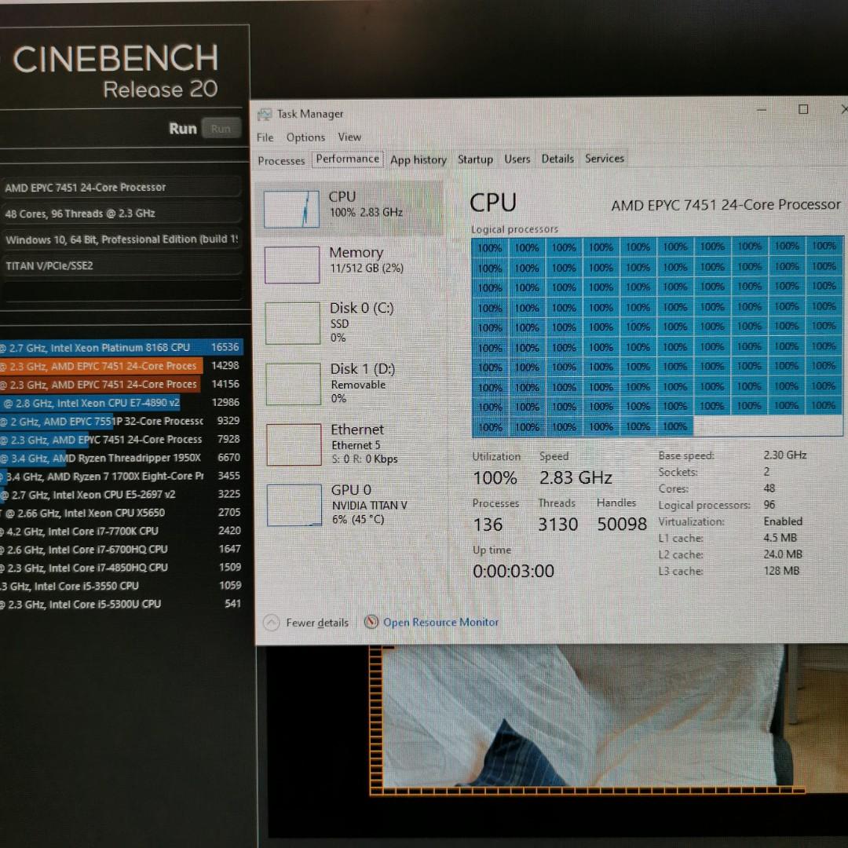The height and width of the screenshot is (848, 848).
Task: Open the View menu
Action: 349,137
